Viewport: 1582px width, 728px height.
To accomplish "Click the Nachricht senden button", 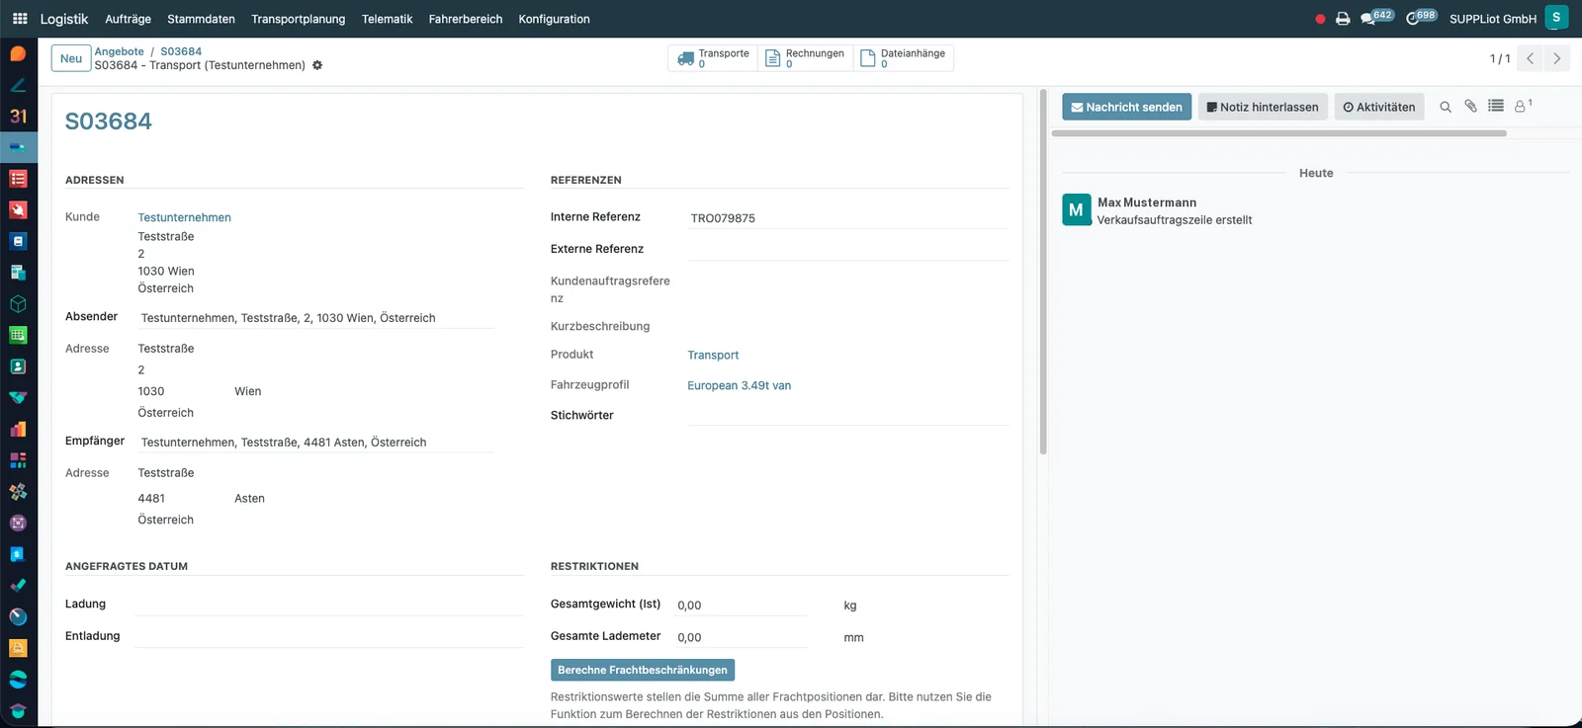I will point(1126,107).
